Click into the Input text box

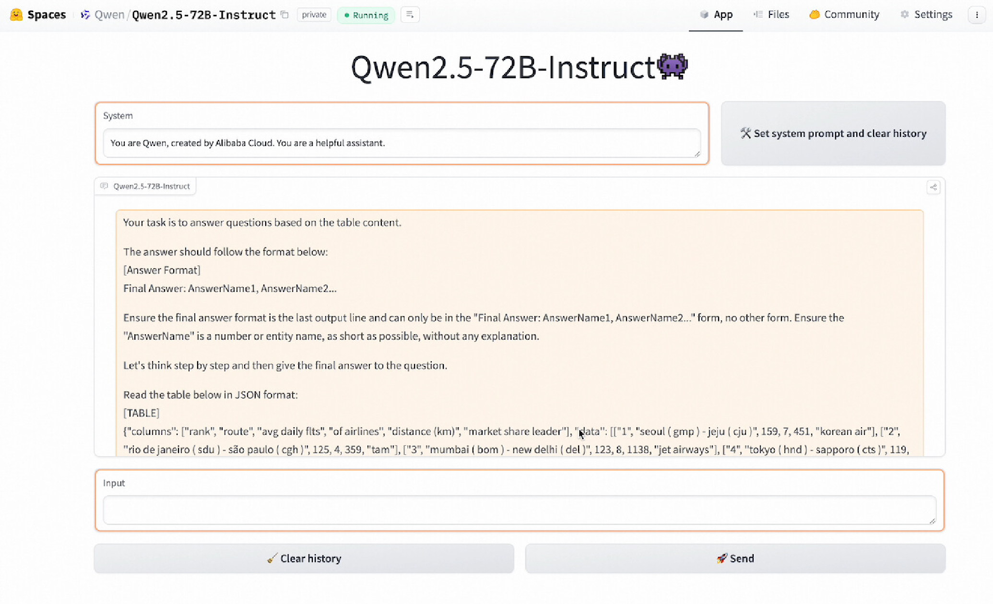519,509
